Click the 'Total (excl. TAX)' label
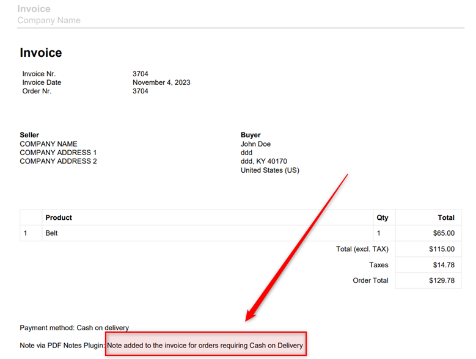The image size is (476, 359). 362,249
